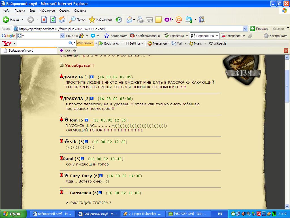
Task: Open the Google toolbar news puzzle icon
Action: click(81, 36)
